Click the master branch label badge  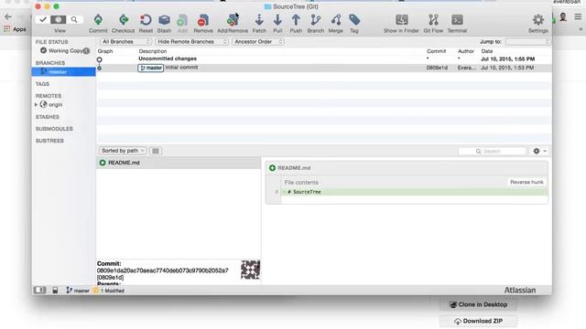click(150, 68)
